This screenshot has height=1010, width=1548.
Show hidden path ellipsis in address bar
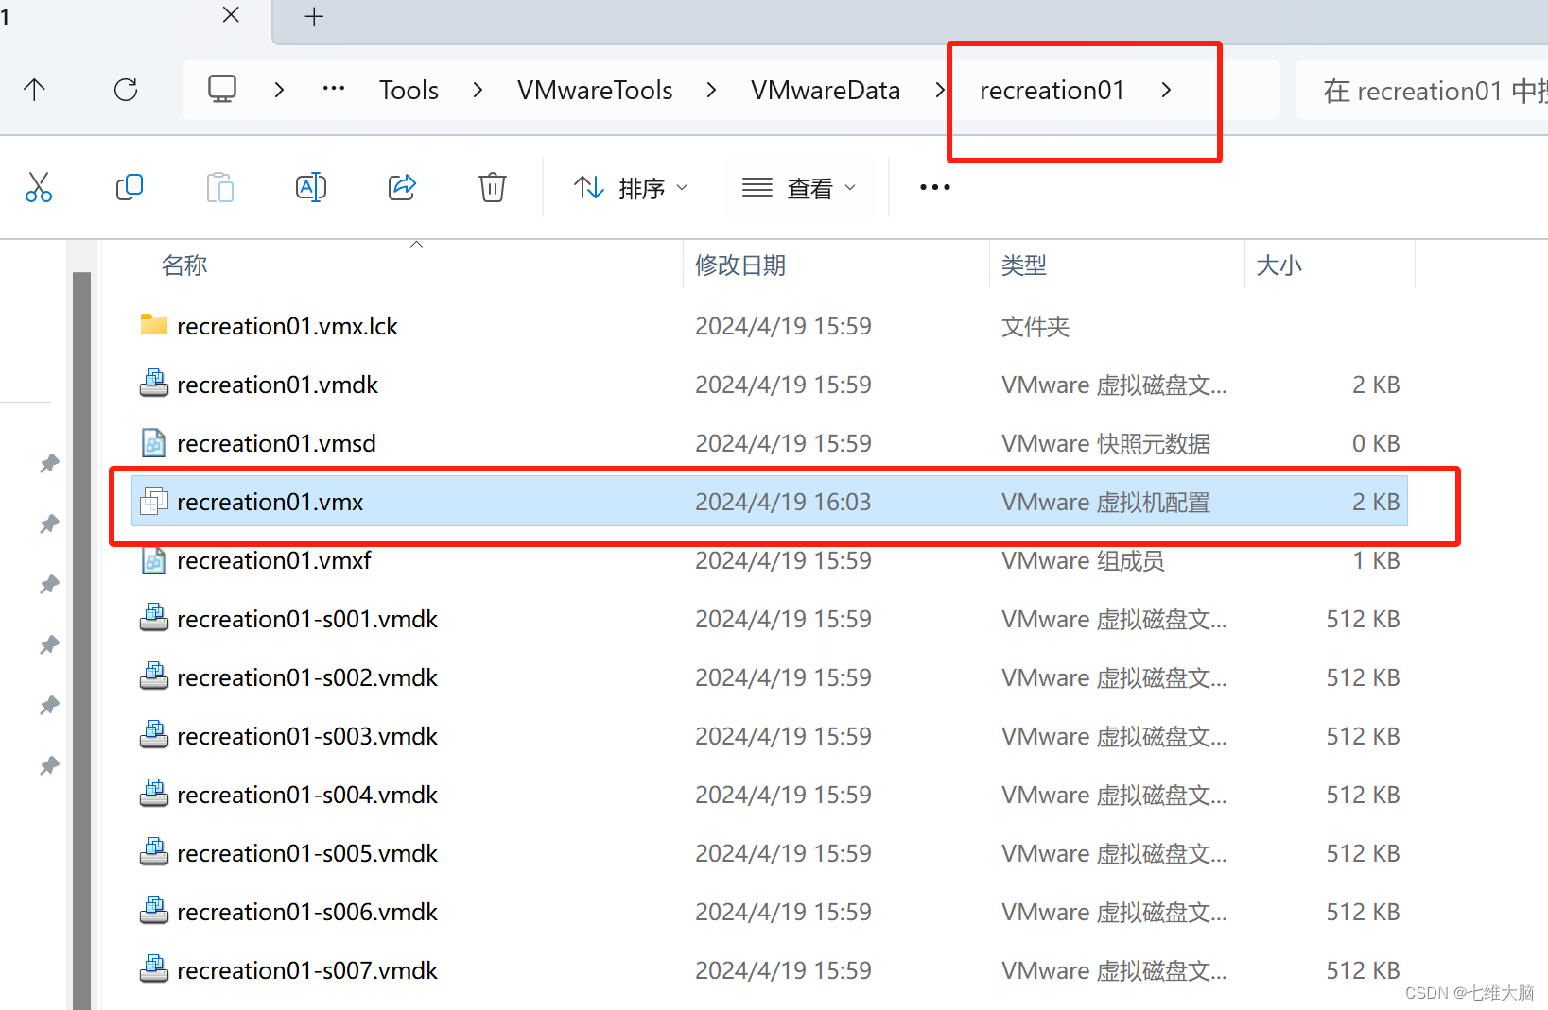pyautogui.click(x=334, y=89)
